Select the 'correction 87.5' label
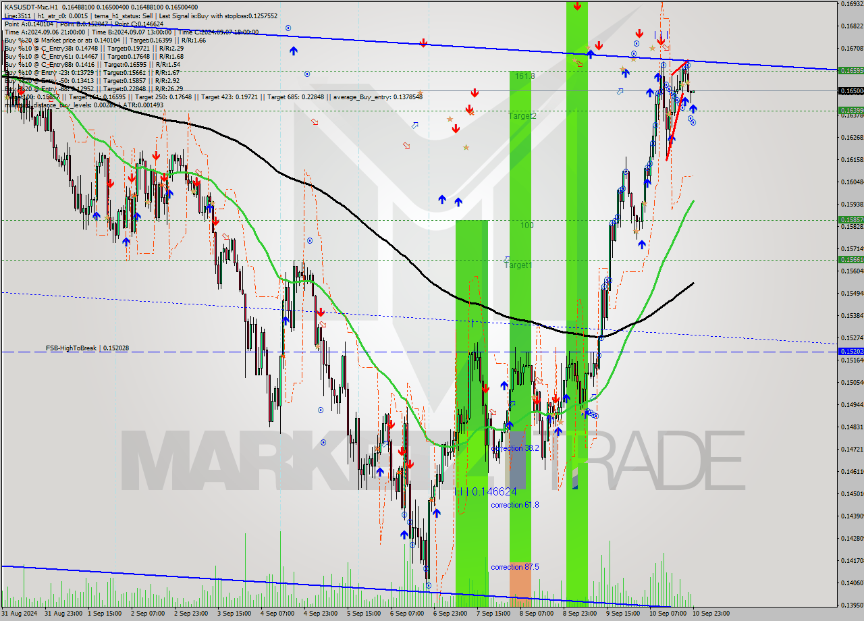The image size is (864, 621). click(x=515, y=567)
